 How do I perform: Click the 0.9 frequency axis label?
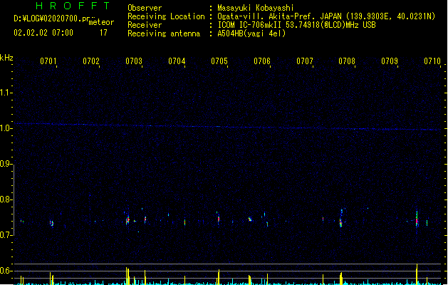pyautogui.click(x=6, y=164)
